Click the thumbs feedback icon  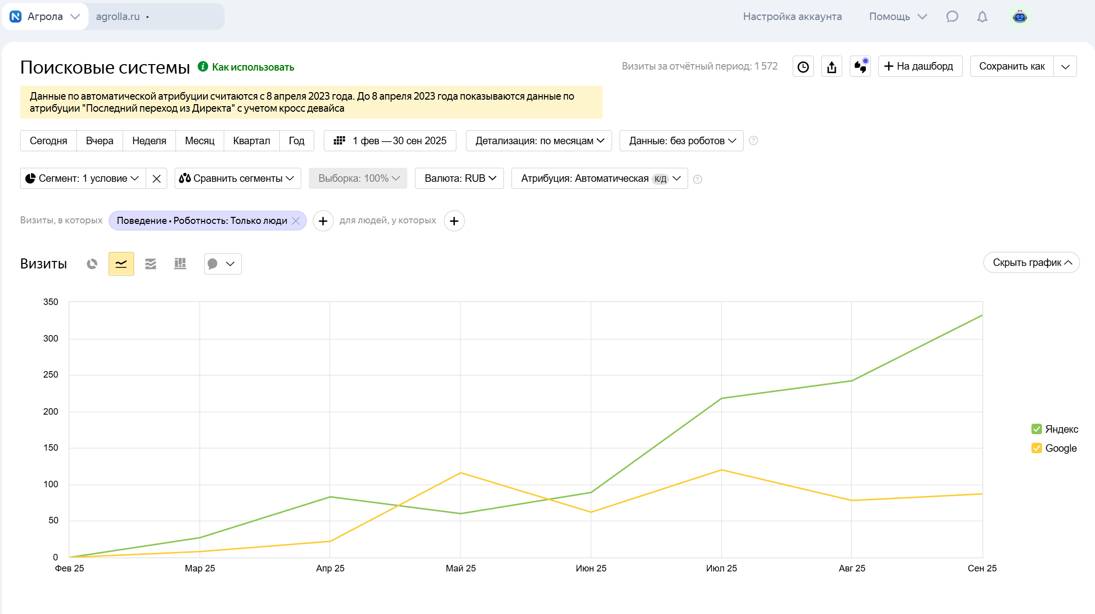point(860,67)
